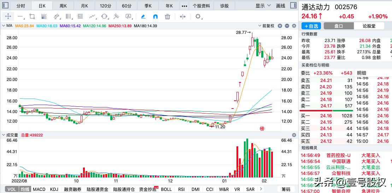
Task: Delete drawings with the trash icon
Action: coord(168,17)
